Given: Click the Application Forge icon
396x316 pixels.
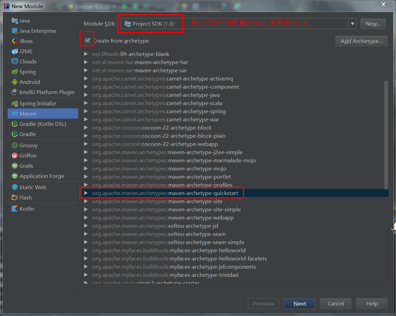Looking at the screenshot, I should pos(15,176).
